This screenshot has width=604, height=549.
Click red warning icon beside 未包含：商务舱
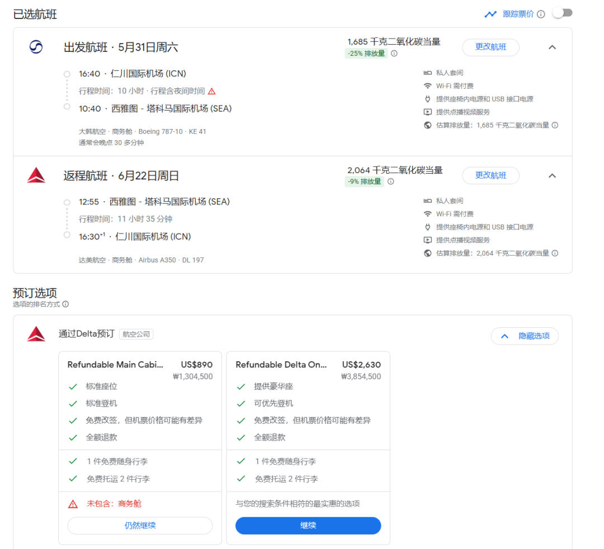pyautogui.click(x=73, y=504)
